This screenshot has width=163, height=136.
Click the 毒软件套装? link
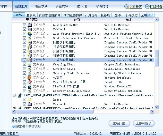point(9,134)
